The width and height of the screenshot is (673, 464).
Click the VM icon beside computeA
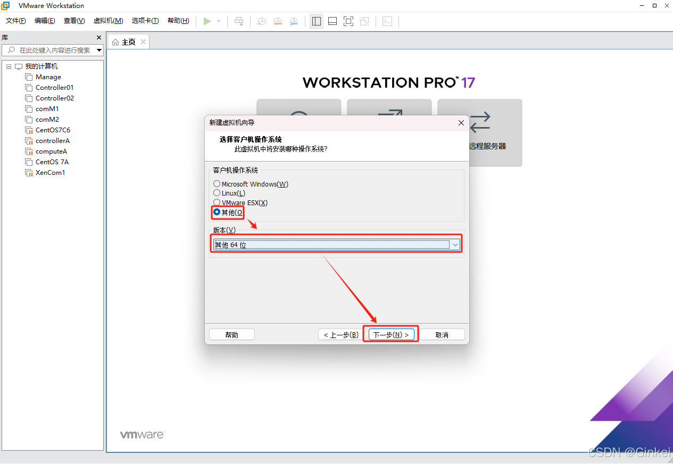(29, 151)
